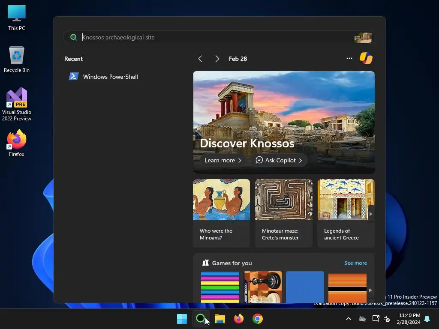Click the Games for you chess-pieces icon
This screenshot has height=329, width=439.
205,263
